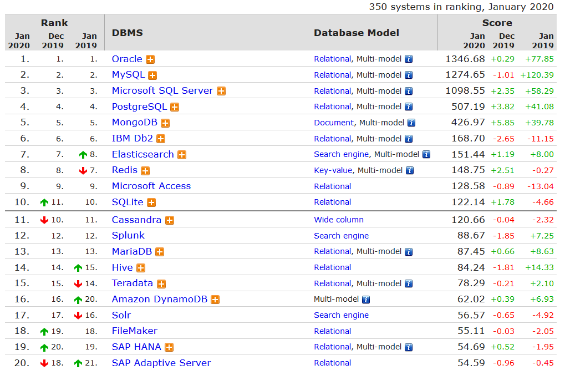
Task: Open the SAP Adaptive Server link
Action: (x=161, y=363)
